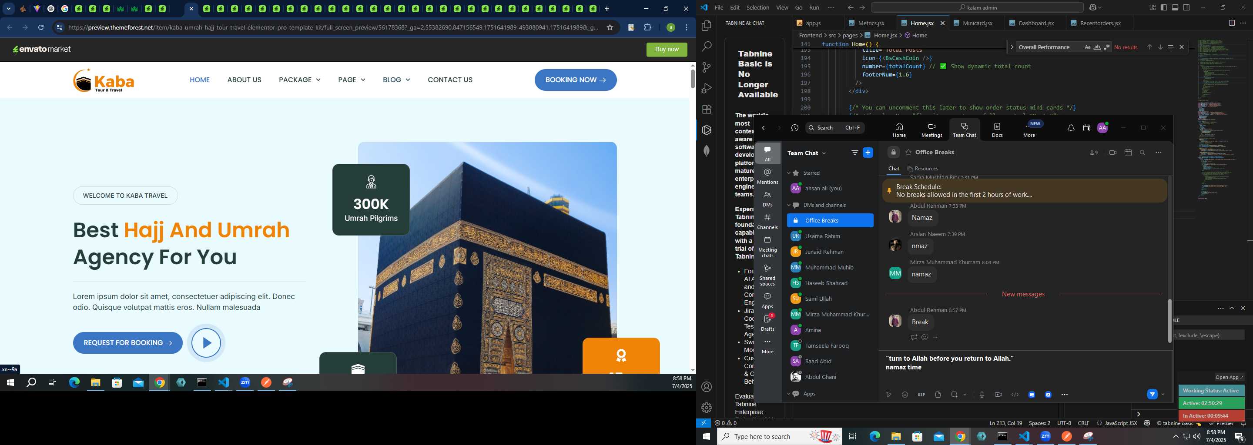Collapse DMs and channels section
The height and width of the screenshot is (445, 1253).
pos(789,205)
